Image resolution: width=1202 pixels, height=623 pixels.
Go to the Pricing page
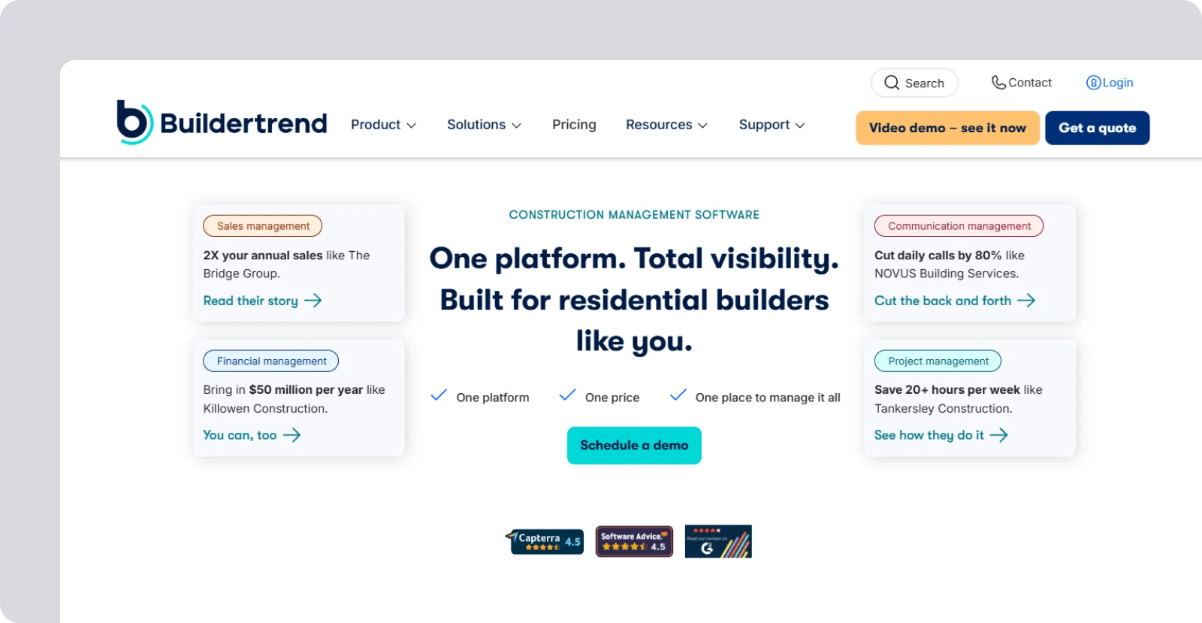[574, 125]
